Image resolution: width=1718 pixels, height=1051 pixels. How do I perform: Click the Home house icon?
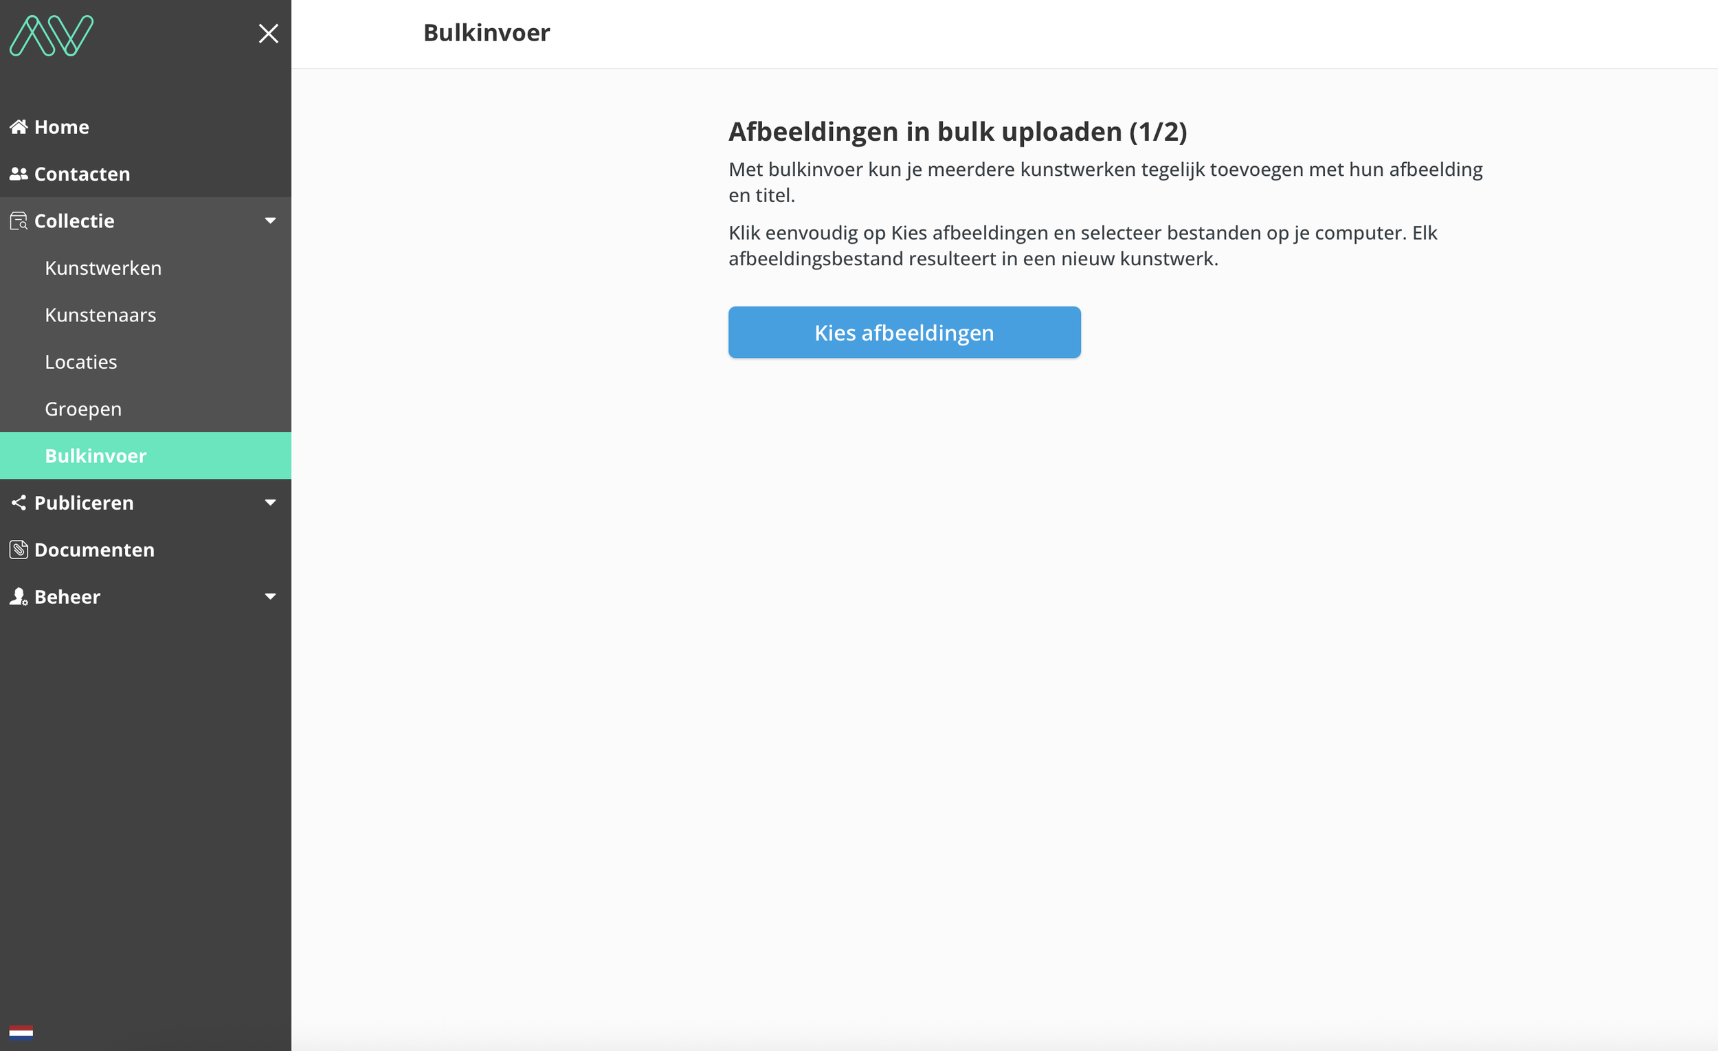point(19,127)
